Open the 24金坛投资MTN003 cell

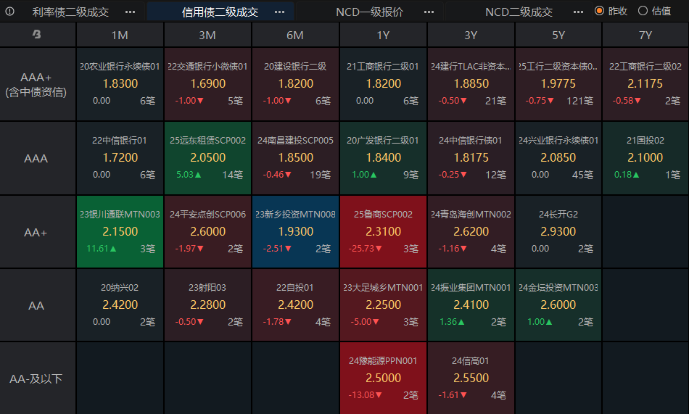[558, 305]
